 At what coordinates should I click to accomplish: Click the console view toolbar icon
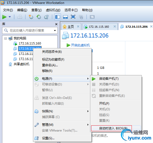pyautogui.click(x=92, y=17)
